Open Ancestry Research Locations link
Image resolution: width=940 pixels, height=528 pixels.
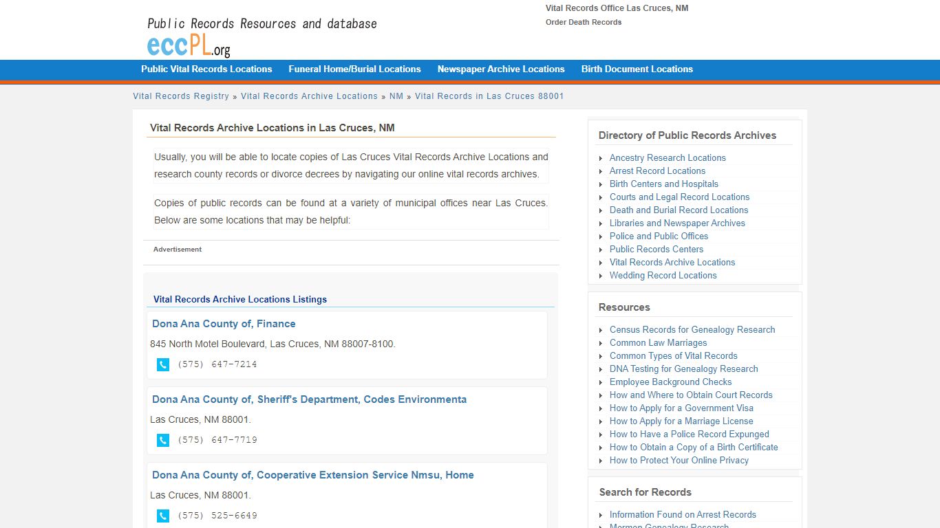[x=667, y=157]
